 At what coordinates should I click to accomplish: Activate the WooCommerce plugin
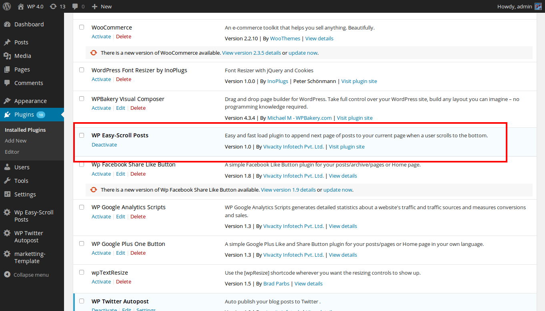pyautogui.click(x=101, y=36)
